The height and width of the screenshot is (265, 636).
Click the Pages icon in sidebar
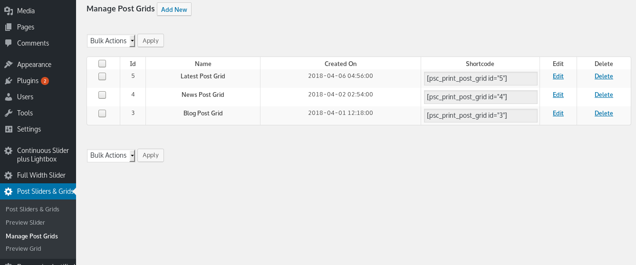8,27
